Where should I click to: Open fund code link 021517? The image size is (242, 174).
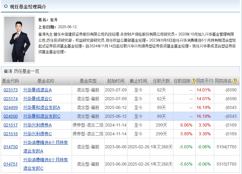pos(11,125)
